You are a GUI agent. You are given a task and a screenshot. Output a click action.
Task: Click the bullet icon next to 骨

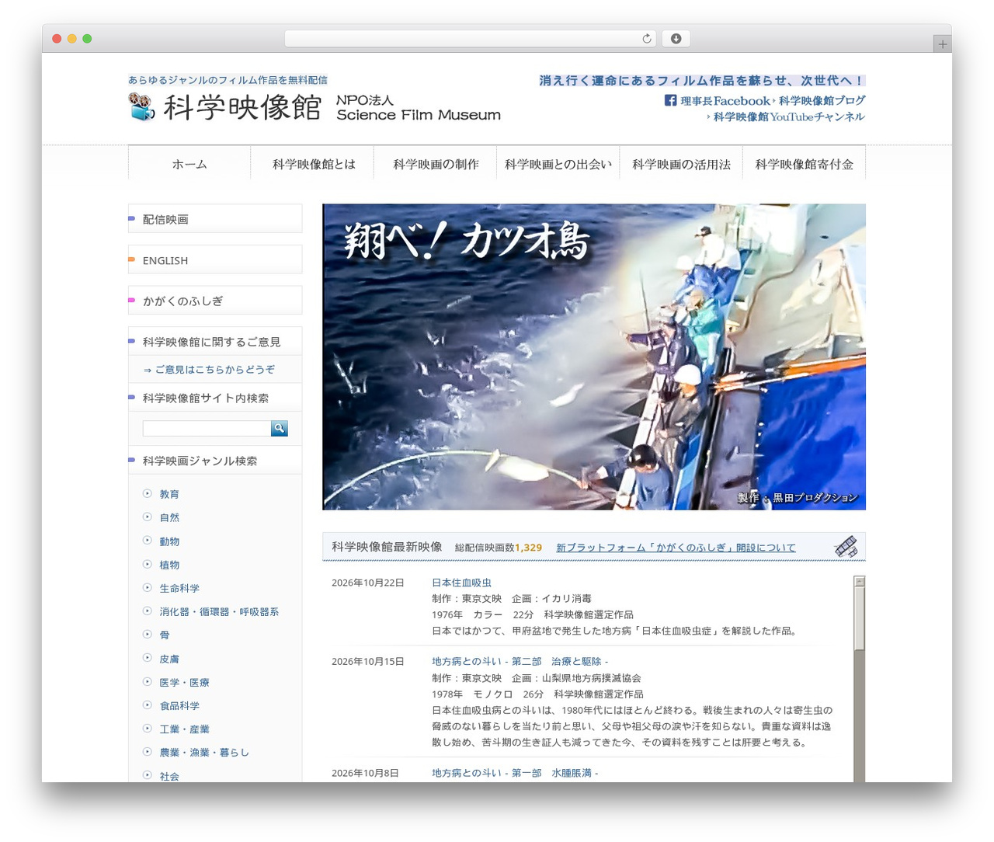(x=148, y=634)
